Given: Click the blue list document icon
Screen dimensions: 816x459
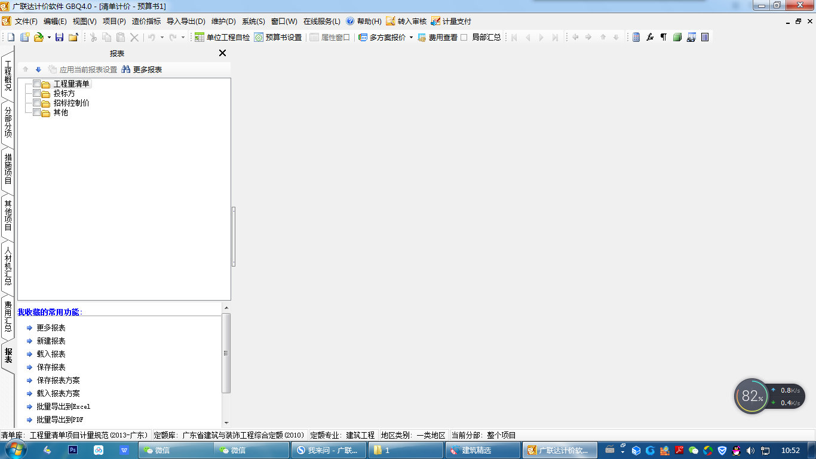Looking at the screenshot, I should 705,37.
